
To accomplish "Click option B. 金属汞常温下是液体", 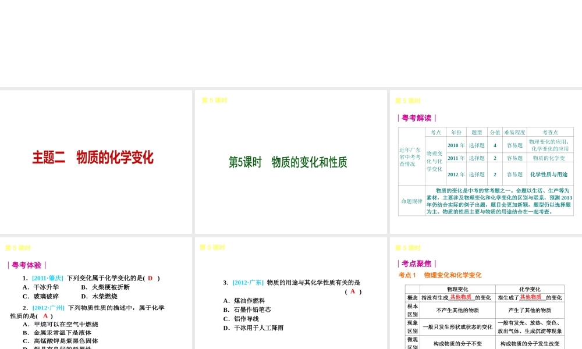I will pyautogui.click(x=57, y=333).
